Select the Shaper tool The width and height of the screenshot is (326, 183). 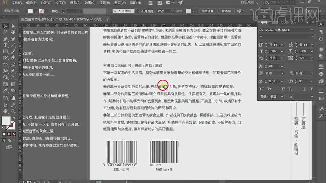click(x=5, y=58)
